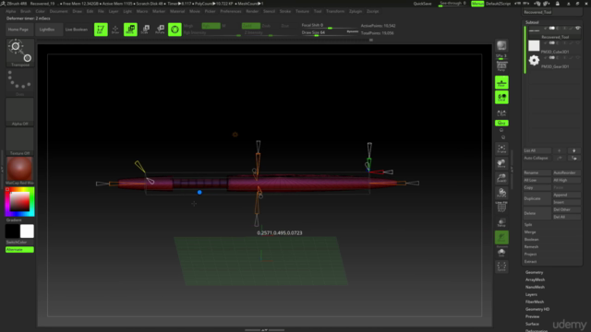This screenshot has height=332, width=591.
Task: Toggle the Floor grid button
Action: pos(501,82)
